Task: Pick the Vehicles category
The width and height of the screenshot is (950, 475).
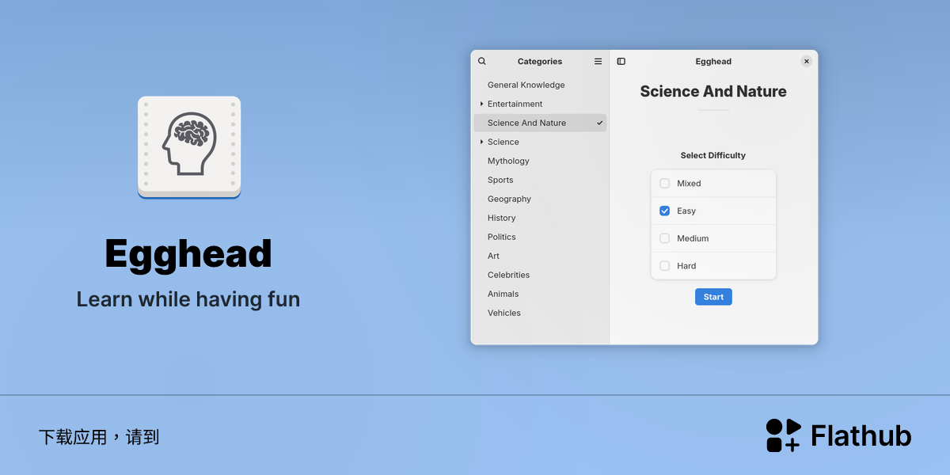Action: pos(540,313)
